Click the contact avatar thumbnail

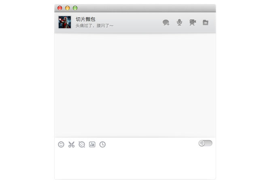pos(65,22)
